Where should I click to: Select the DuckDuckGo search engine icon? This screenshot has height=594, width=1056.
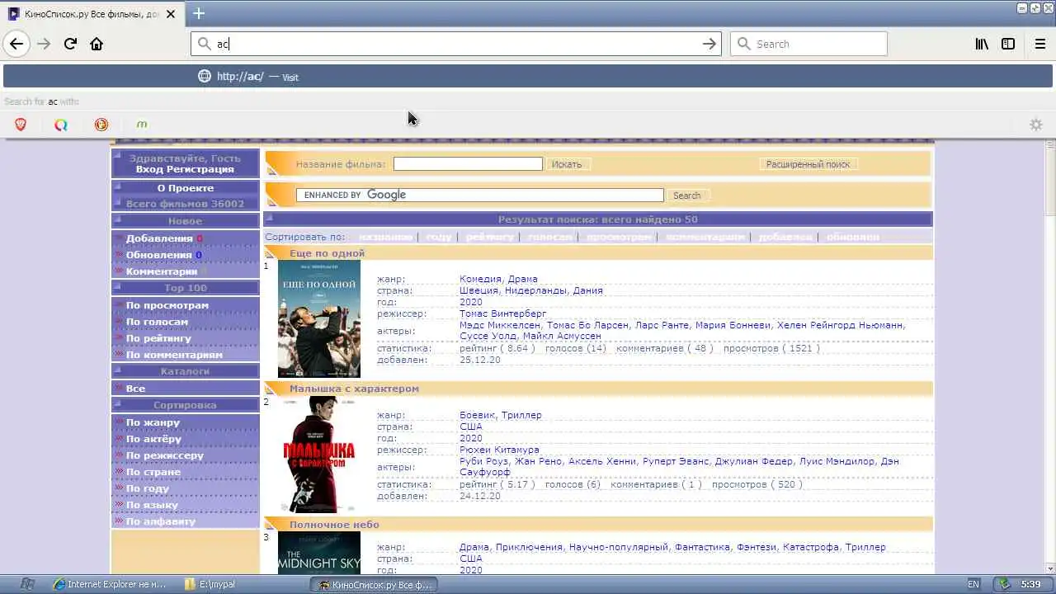tap(101, 125)
